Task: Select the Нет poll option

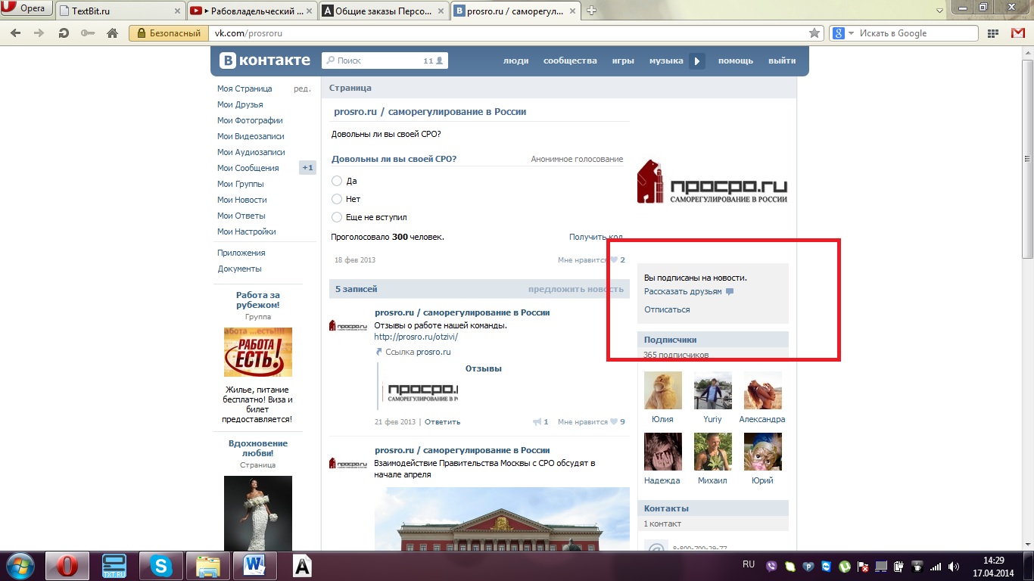Action: click(337, 199)
